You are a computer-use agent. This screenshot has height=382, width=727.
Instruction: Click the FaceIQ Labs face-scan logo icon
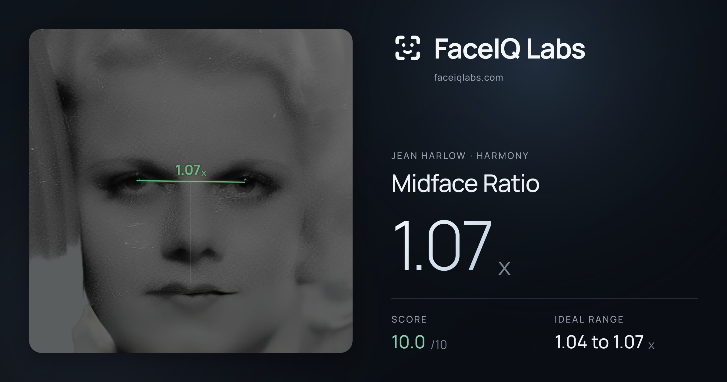click(x=407, y=48)
